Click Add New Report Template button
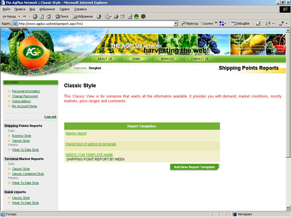This screenshot has height=218, width=291. click(194, 167)
